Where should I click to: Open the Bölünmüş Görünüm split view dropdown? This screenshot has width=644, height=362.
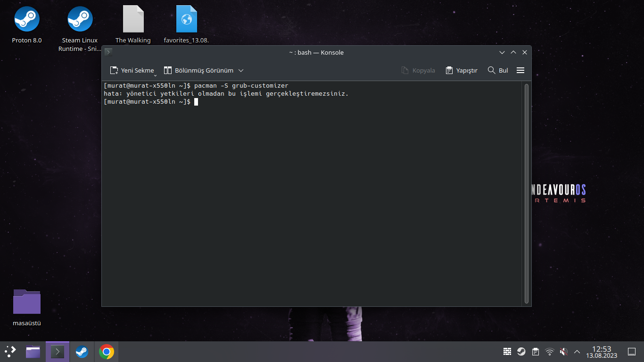point(241,70)
